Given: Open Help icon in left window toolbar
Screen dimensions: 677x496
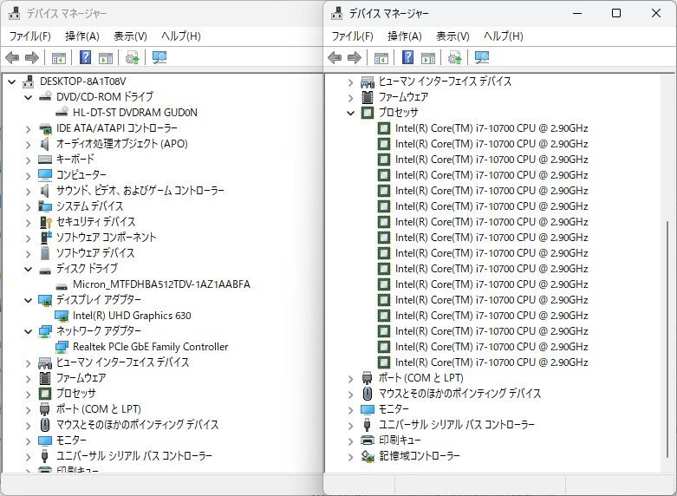Looking at the screenshot, I should (x=86, y=57).
